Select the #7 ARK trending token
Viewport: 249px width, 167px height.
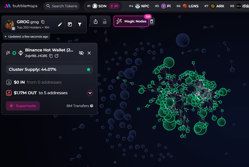pos(214,6)
